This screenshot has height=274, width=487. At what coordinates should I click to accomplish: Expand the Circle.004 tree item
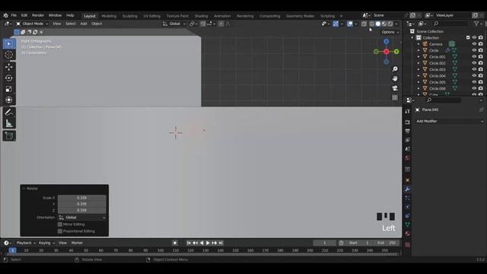[419, 76]
